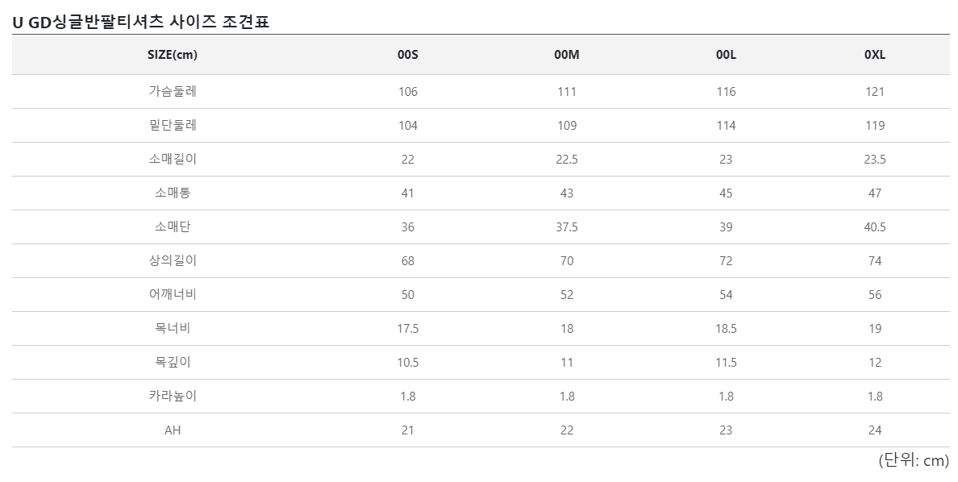Click the 가슴둘레 row label

pyautogui.click(x=173, y=92)
